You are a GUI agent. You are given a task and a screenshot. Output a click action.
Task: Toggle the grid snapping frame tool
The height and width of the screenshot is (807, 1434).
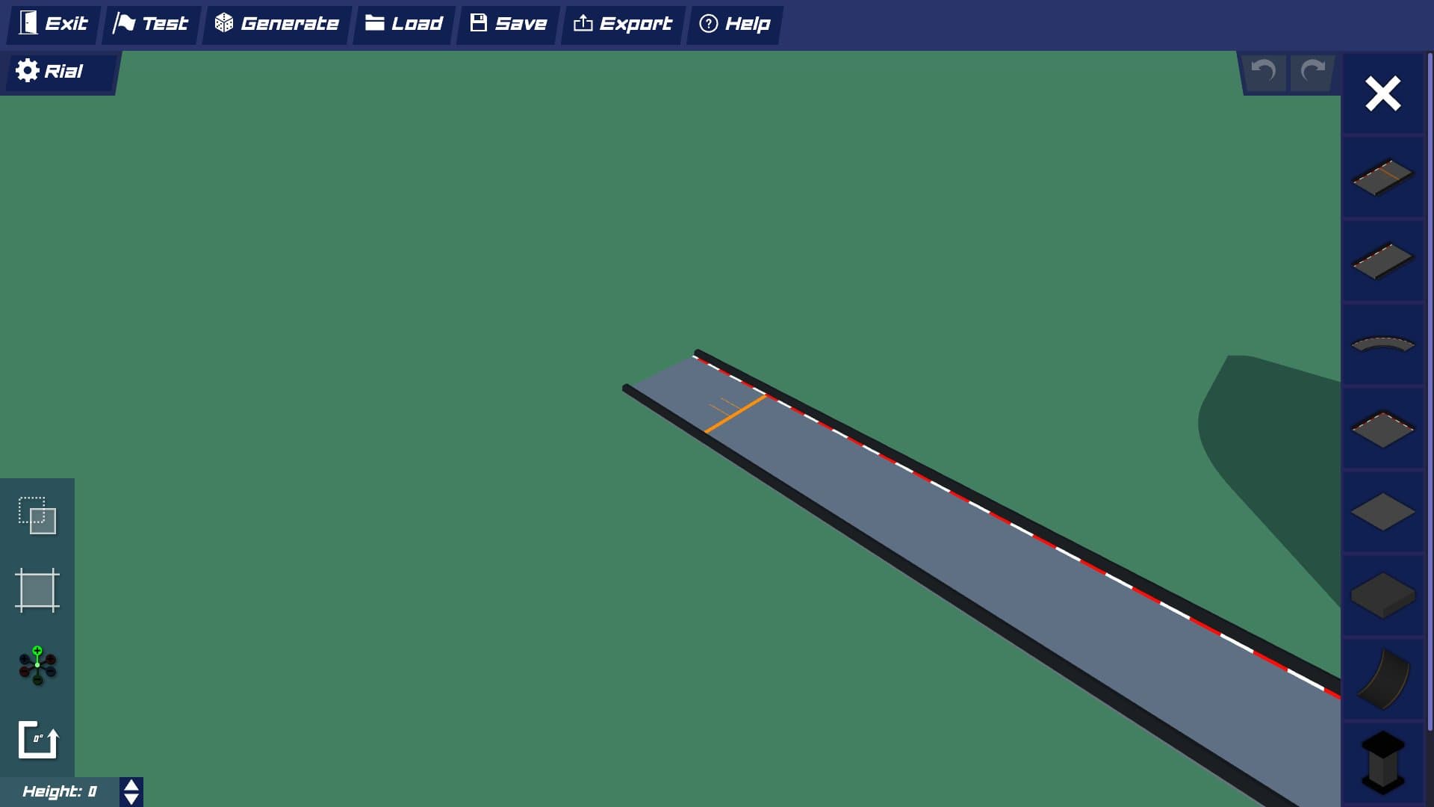[x=37, y=590]
